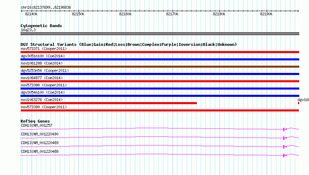
Task: Select the brown nsv1061288 complex bar
Action: coord(160,67)
